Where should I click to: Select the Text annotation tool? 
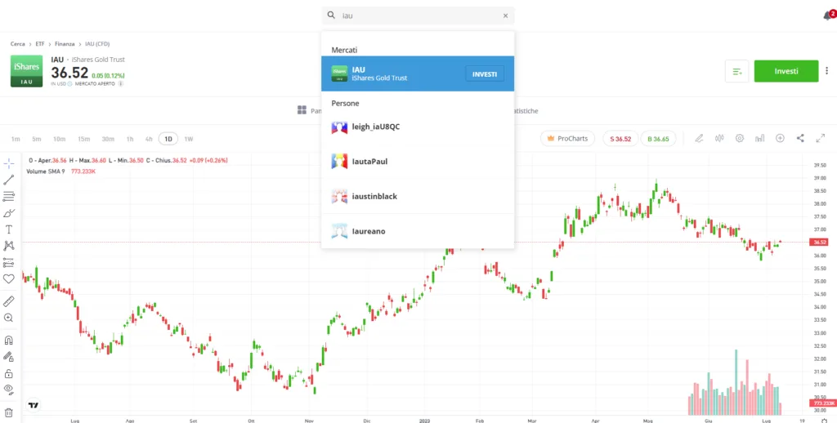[x=8, y=229]
